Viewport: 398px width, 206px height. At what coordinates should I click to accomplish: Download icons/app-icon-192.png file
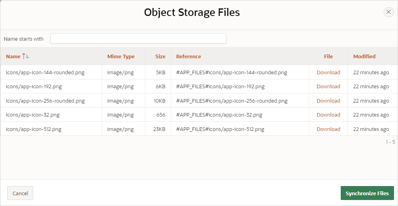click(328, 86)
